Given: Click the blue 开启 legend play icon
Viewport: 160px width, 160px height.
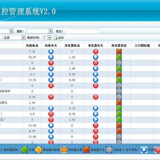Looking at the screenshot, I should (144, 150).
